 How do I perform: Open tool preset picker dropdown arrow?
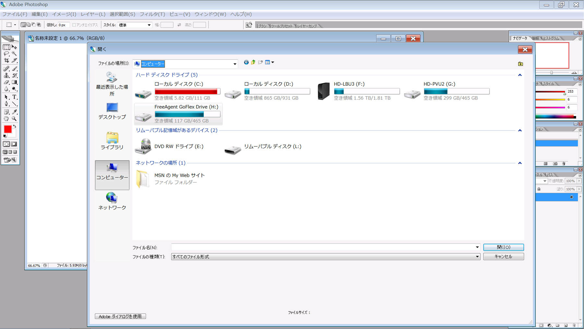coord(15,25)
